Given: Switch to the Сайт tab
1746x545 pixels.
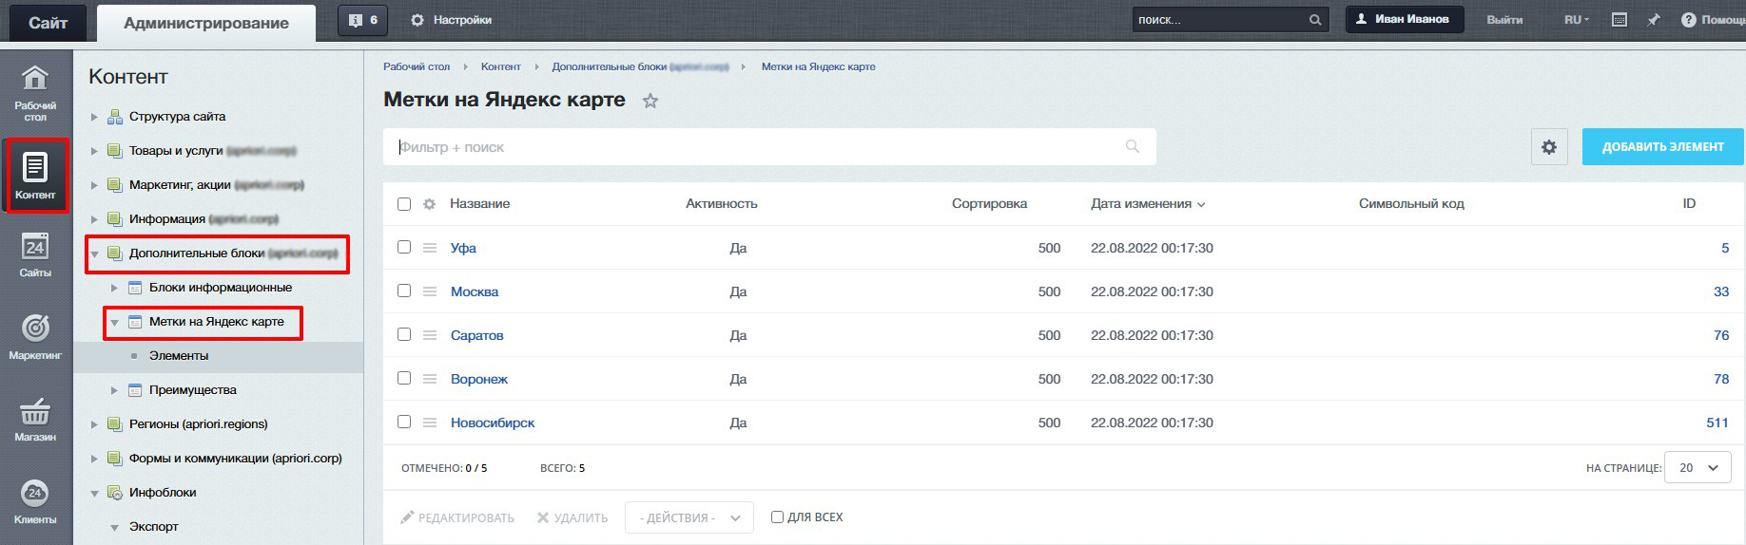Looking at the screenshot, I should pyautogui.click(x=48, y=23).
